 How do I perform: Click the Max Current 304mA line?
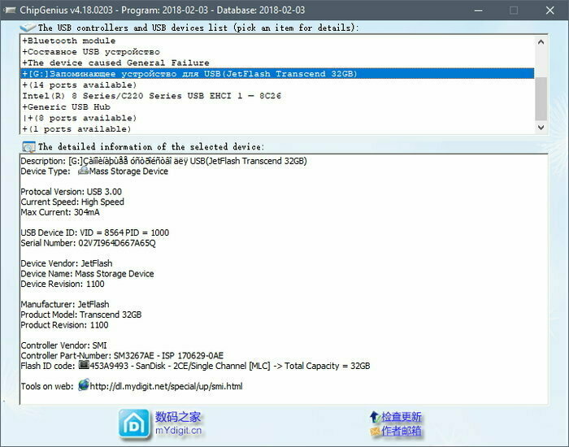pyautogui.click(x=60, y=212)
